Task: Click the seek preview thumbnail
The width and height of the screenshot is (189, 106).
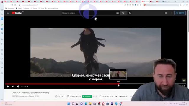Action: coord(118,74)
